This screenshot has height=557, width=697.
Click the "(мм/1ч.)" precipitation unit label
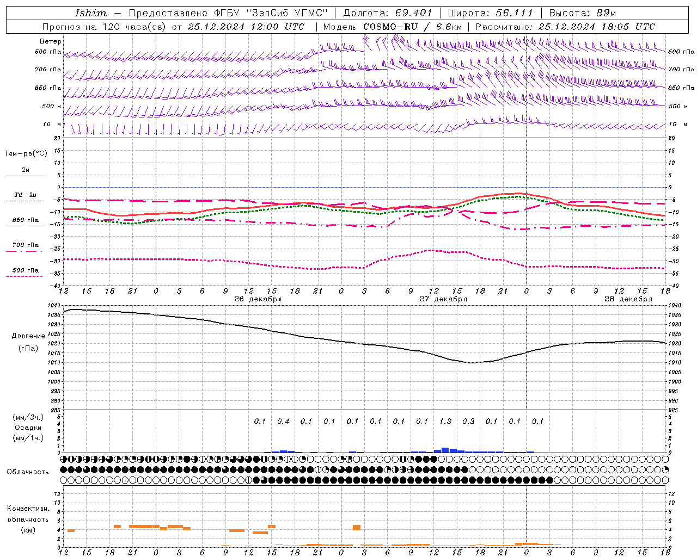tap(28, 438)
